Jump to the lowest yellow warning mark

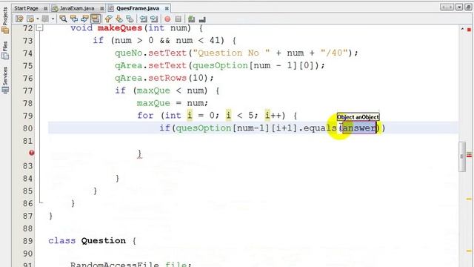pos(469,251)
